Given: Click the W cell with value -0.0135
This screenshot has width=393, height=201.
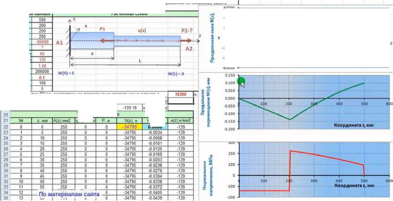Looking at the screenshot, I should point(154,149).
